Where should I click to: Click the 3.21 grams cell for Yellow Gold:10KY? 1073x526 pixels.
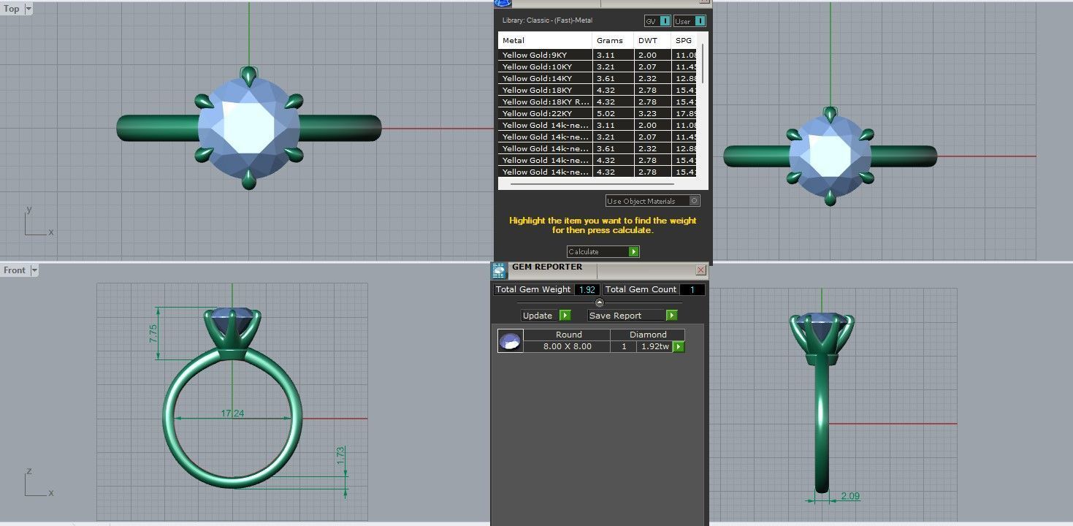[x=612, y=66]
